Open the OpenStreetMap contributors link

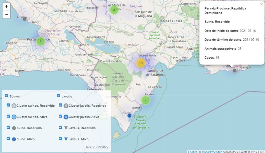[x=212, y=152]
